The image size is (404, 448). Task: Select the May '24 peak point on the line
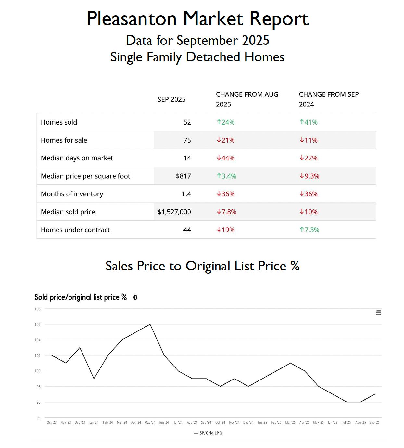pyautogui.click(x=150, y=324)
